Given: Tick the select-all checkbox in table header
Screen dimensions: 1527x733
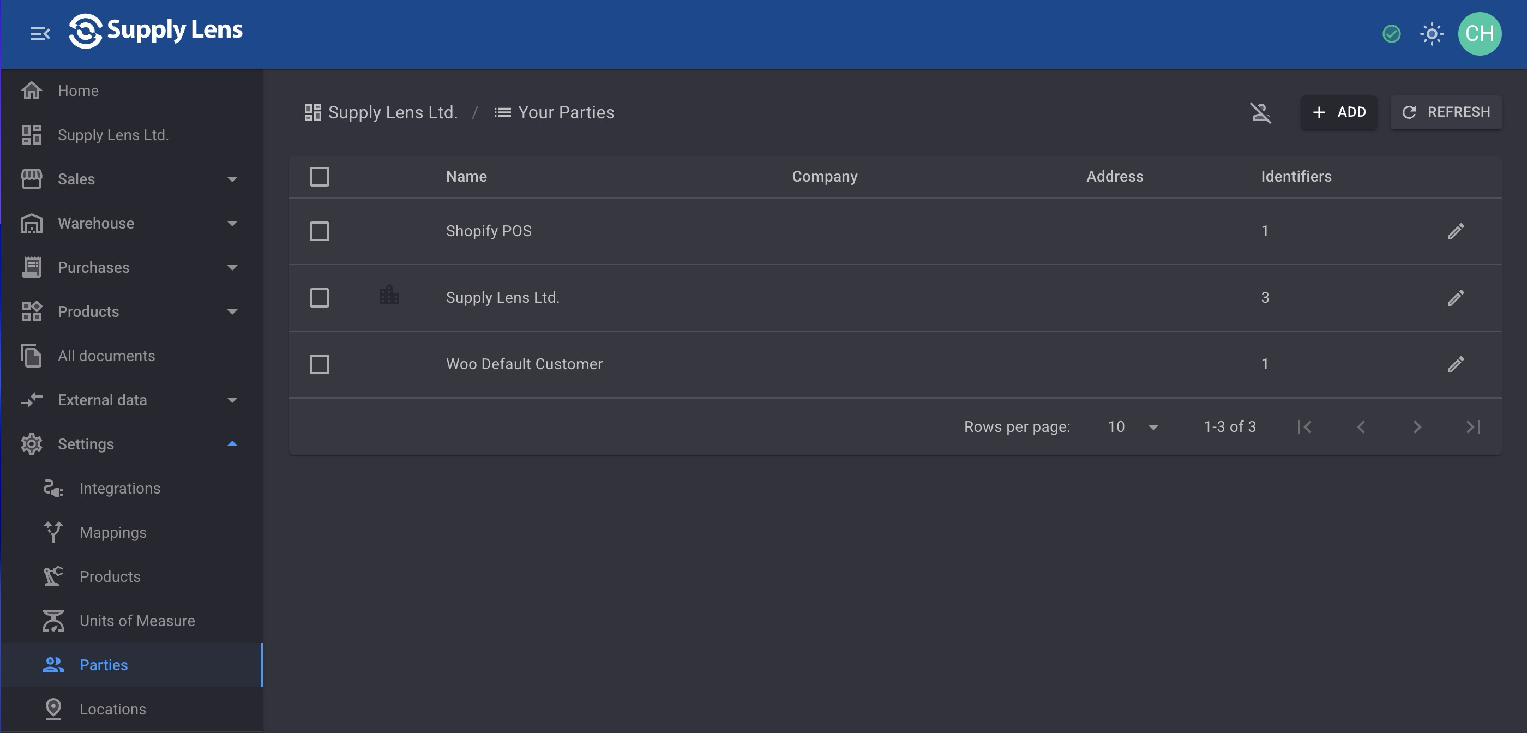Looking at the screenshot, I should pos(320,177).
